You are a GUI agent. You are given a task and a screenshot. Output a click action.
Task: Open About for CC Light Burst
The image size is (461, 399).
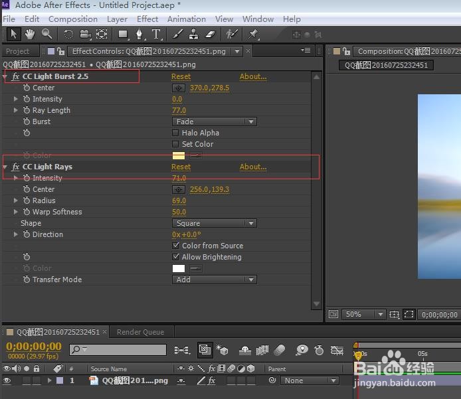pos(253,77)
